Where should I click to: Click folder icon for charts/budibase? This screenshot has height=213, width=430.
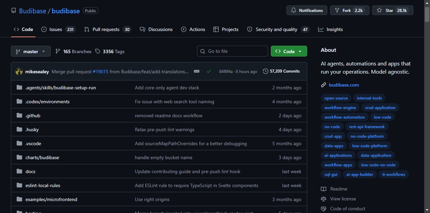pyautogui.click(x=19, y=157)
